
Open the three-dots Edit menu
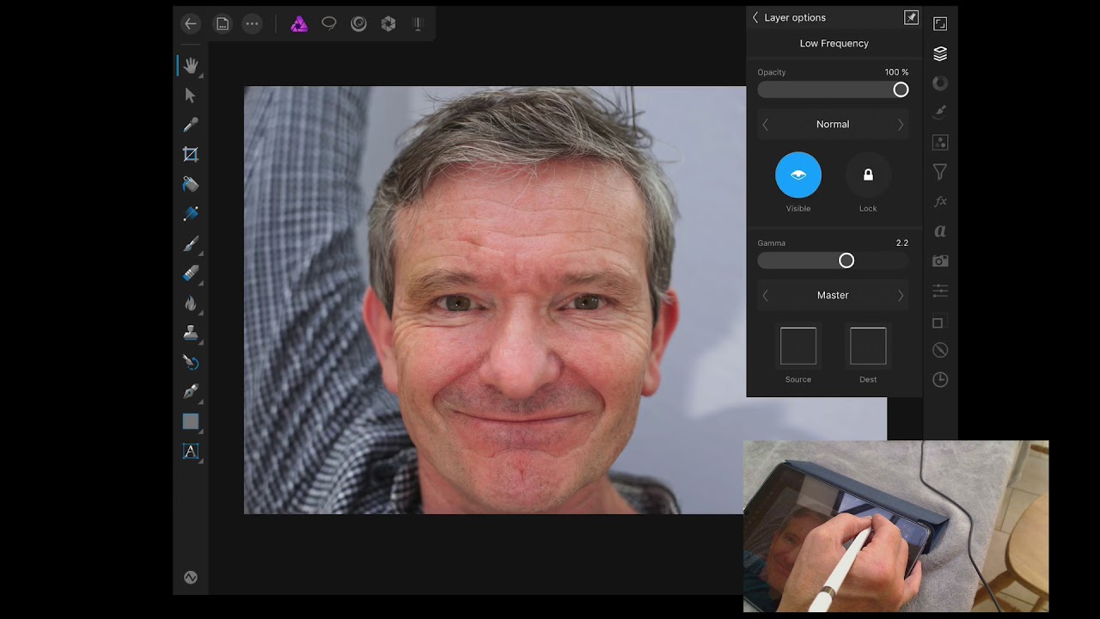pyautogui.click(x=252, y=24)
